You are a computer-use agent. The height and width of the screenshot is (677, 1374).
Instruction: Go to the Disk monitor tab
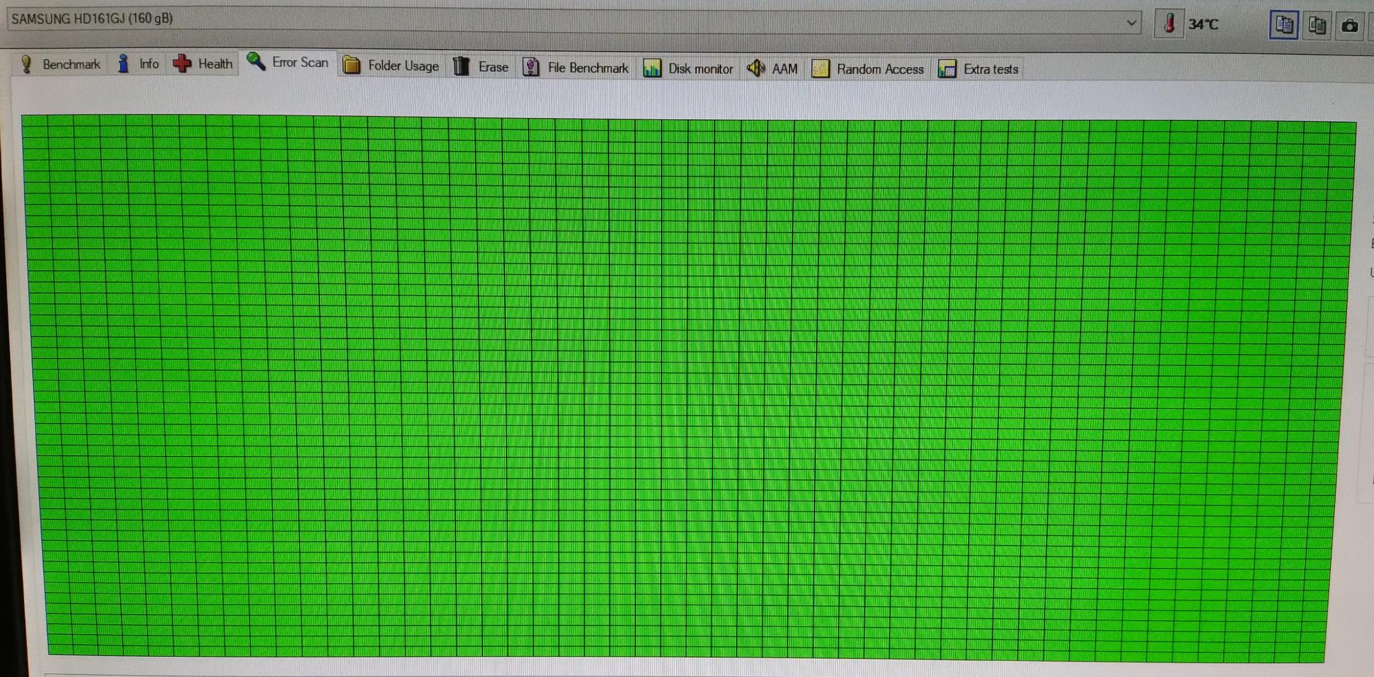click(x=688, y=69)
